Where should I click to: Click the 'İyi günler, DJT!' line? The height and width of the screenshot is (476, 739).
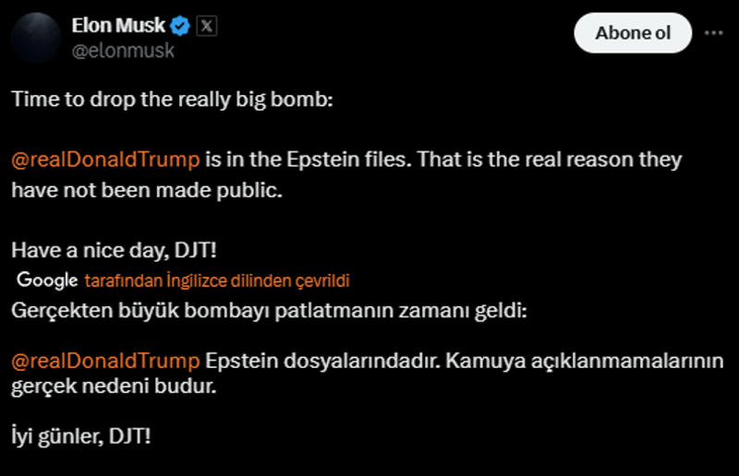81,436
